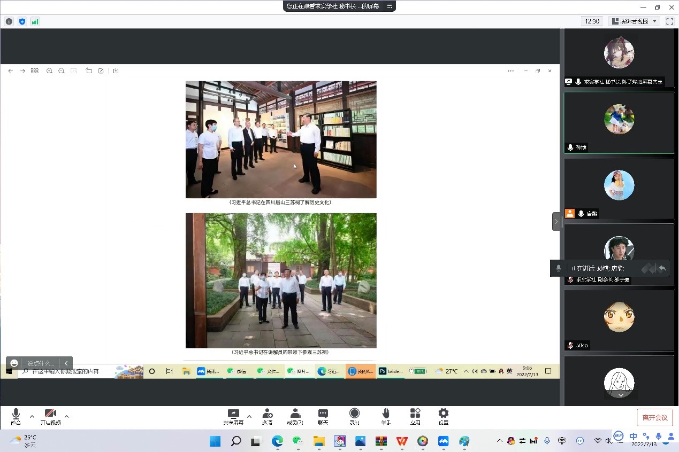
Task: Open the speaker view layout dropdown
Action: point(634,21)
